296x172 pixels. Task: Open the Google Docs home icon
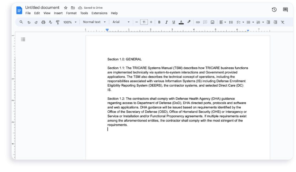(19, 10)
